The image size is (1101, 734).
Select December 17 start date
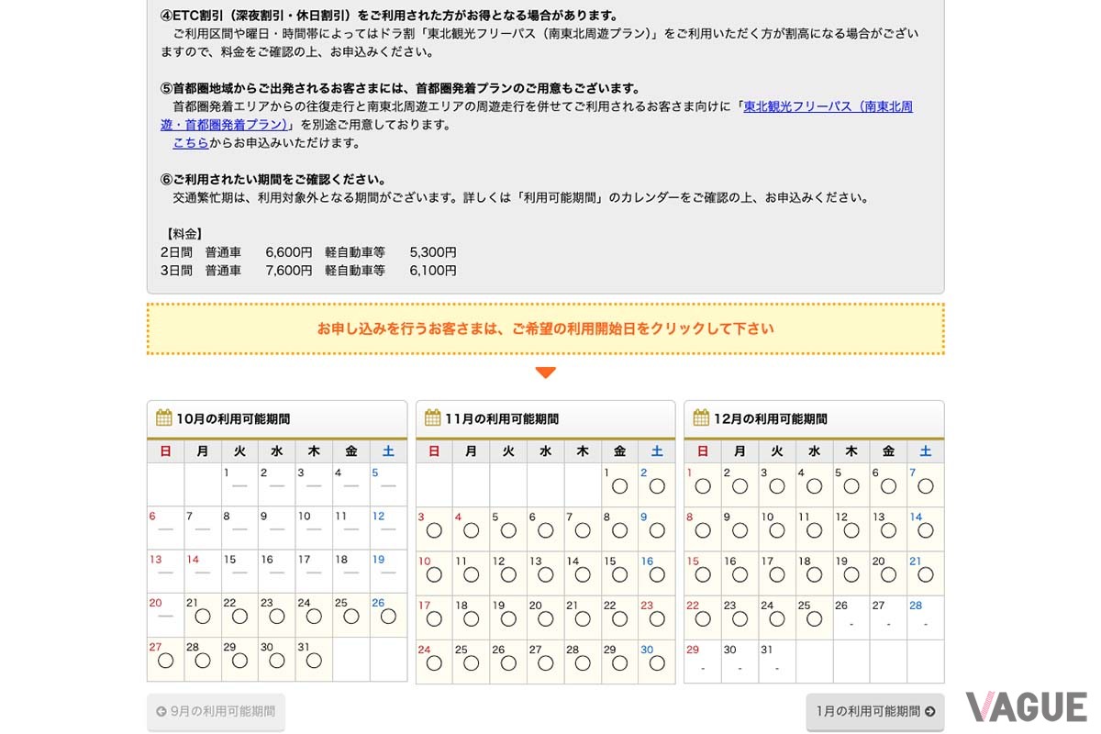(777, 574)
